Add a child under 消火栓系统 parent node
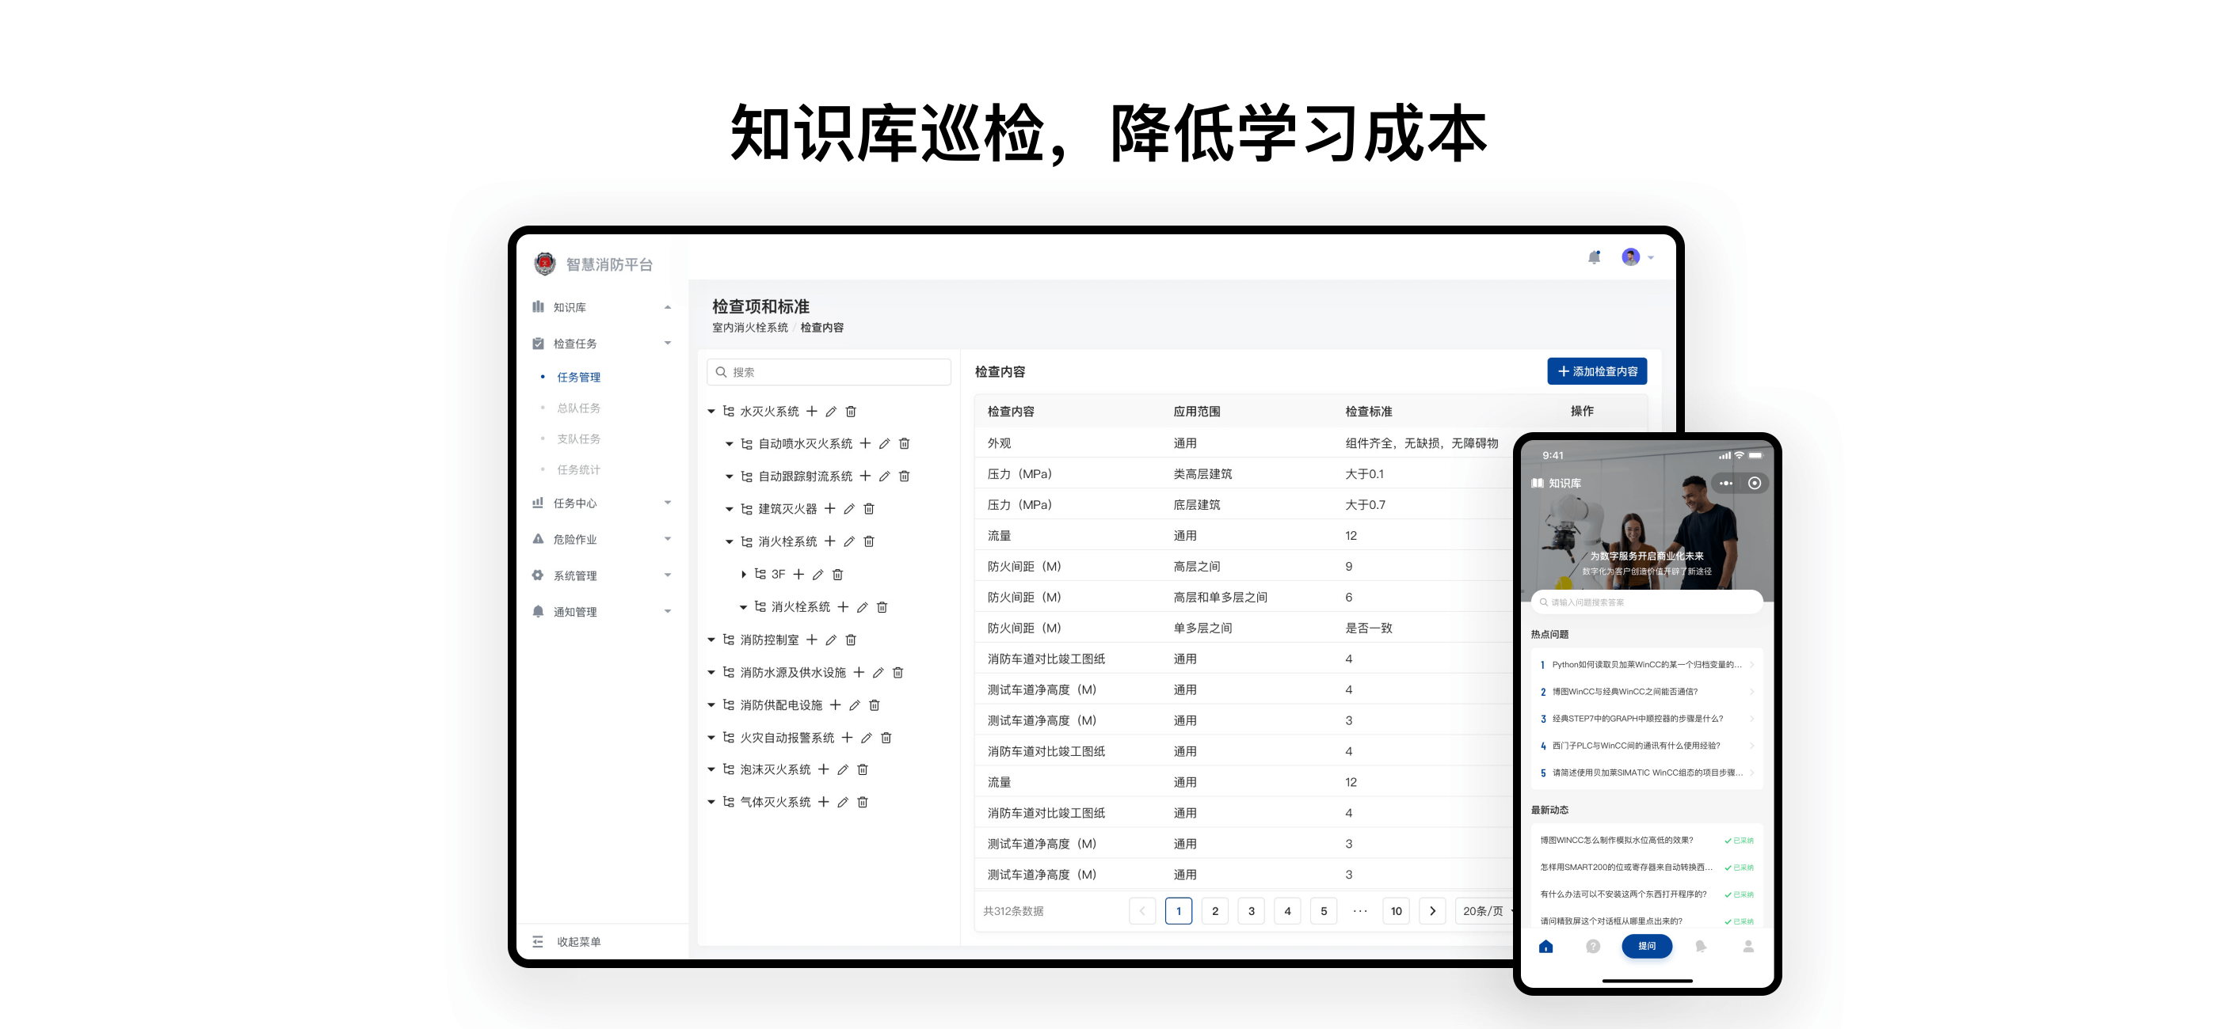This screenshot has height=1029, width=2218. pyautogui.click(x=830, y=542)
